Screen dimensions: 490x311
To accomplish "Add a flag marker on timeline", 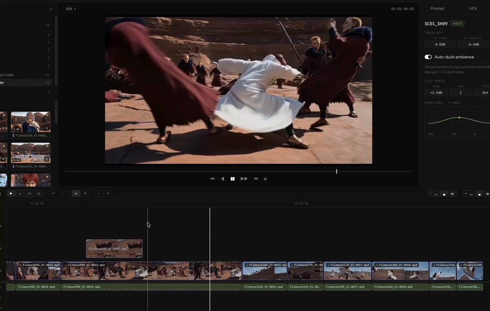I will (x=85, y=193).
